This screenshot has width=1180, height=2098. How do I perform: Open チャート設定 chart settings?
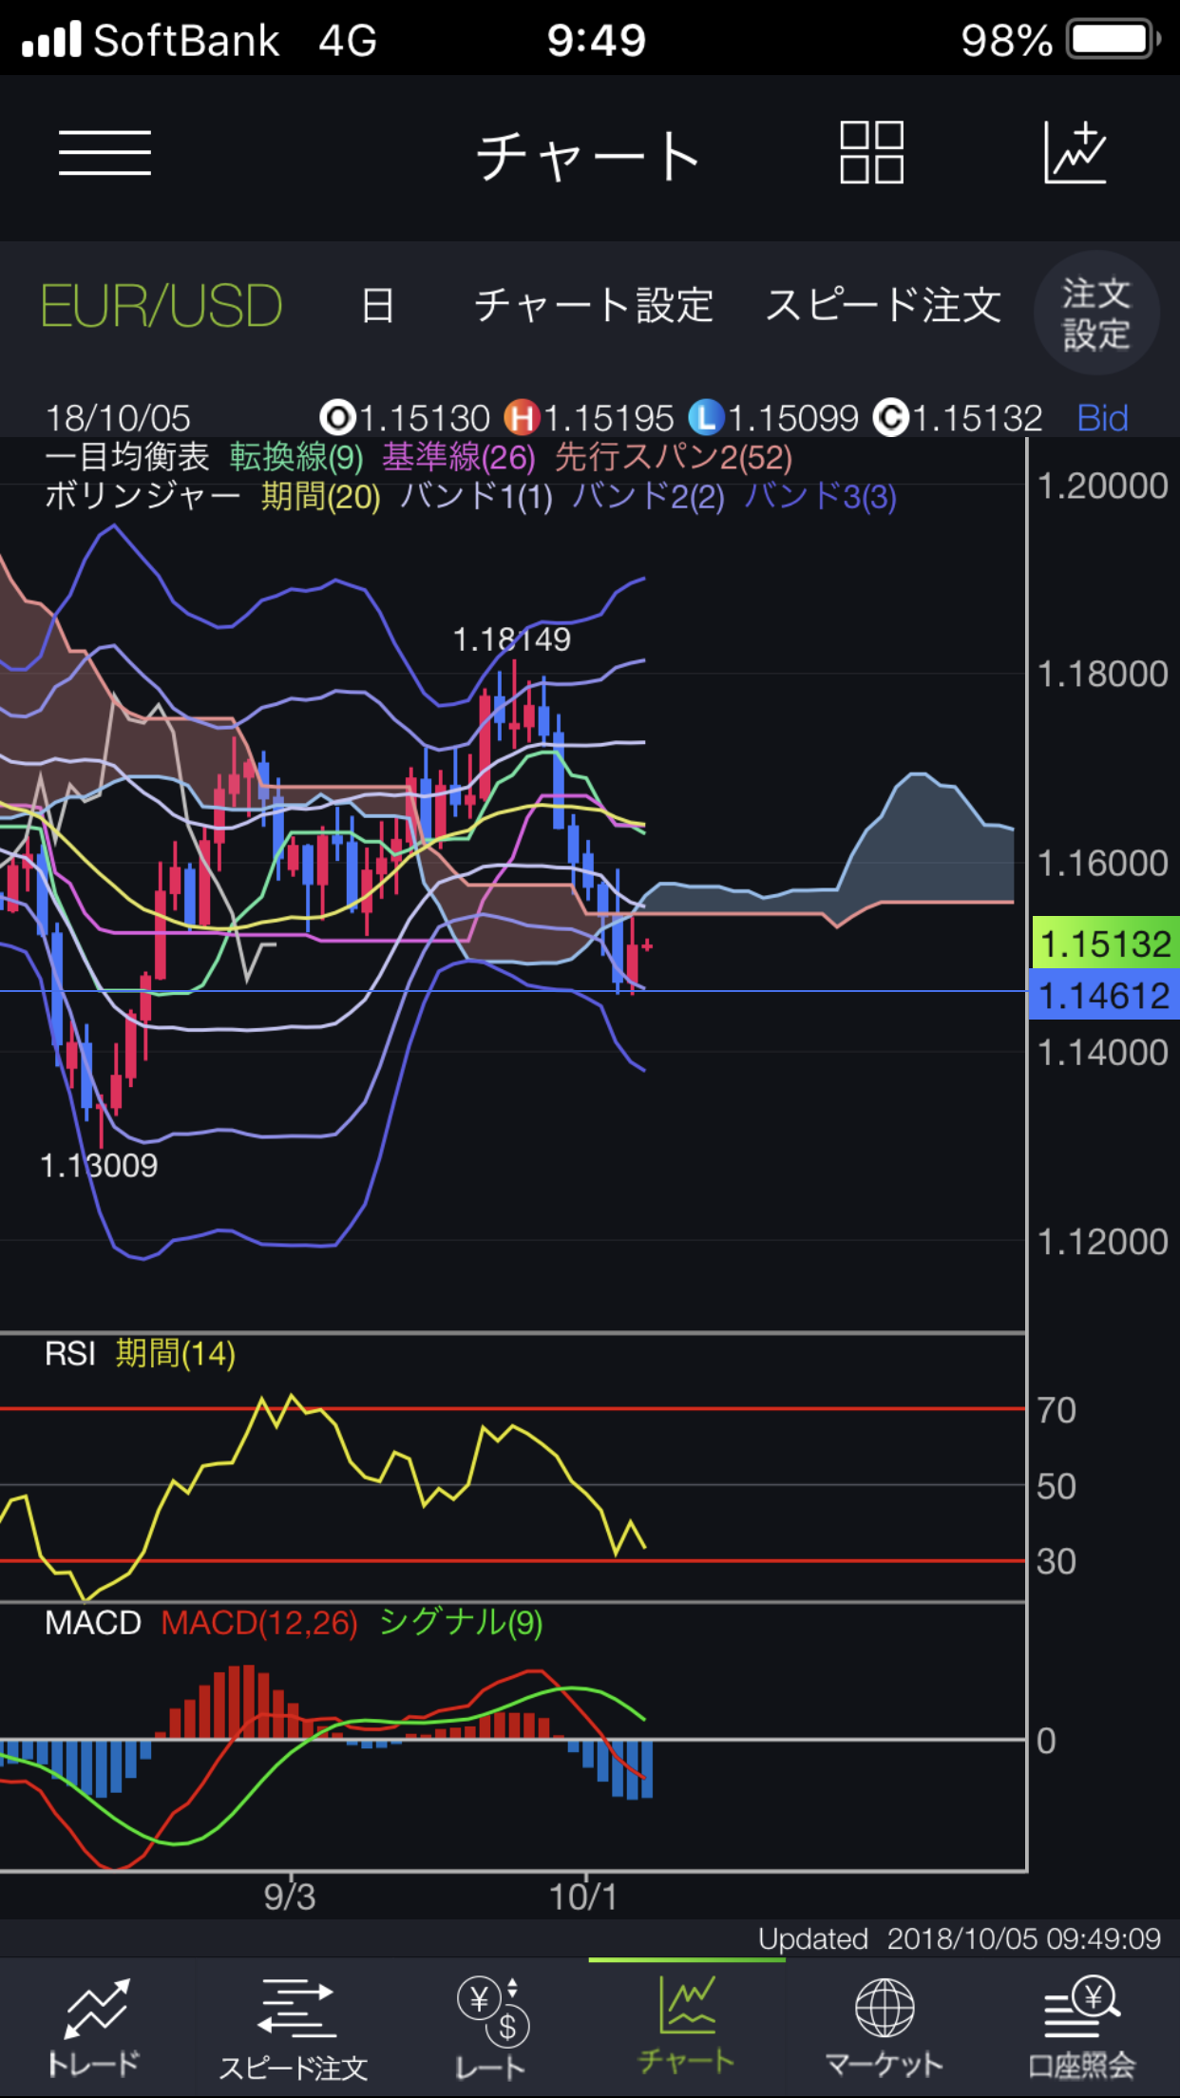[x=594, y=306]
